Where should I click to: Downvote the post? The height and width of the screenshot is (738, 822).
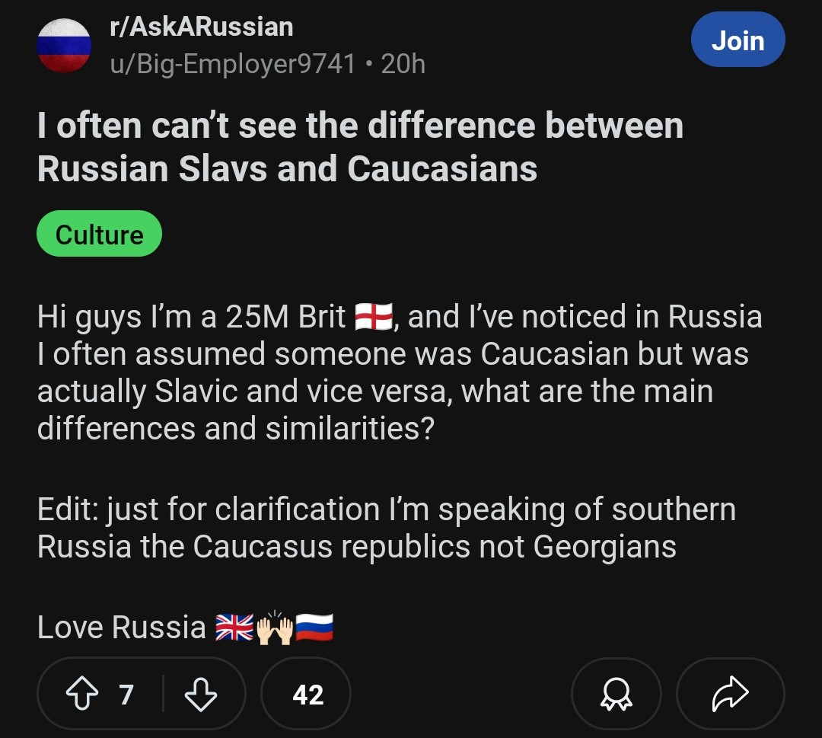[201, 694]
